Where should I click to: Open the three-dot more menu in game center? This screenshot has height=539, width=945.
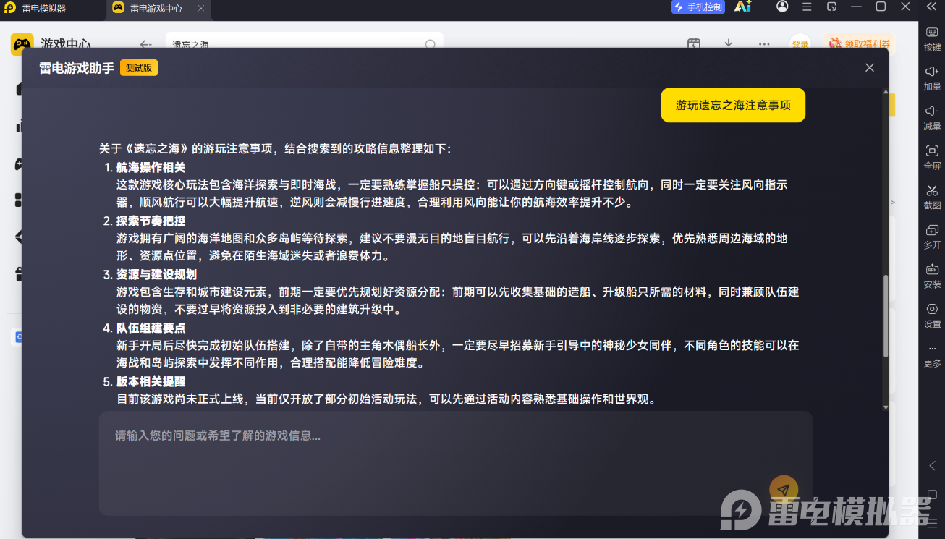764,44
